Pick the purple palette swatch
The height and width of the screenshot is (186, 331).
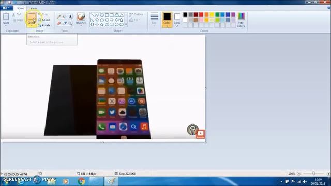tap(233, 14)
